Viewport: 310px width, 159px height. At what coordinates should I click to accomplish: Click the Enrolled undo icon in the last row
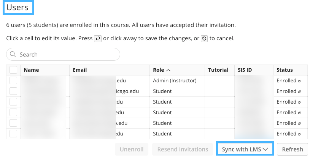pyautogui.click(x=300, y=134)
